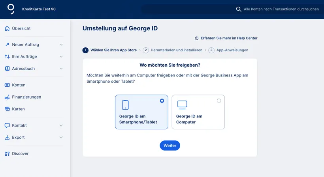Select the George ID am Computer radio button

[x=219, y=101]
